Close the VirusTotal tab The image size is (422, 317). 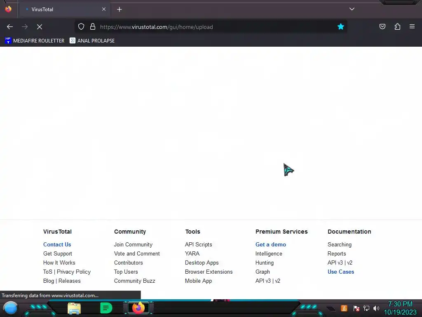[x=104, y=9]
